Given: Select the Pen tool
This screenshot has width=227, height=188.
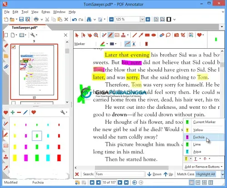Looking at the screenshot, I should (104, 35).
